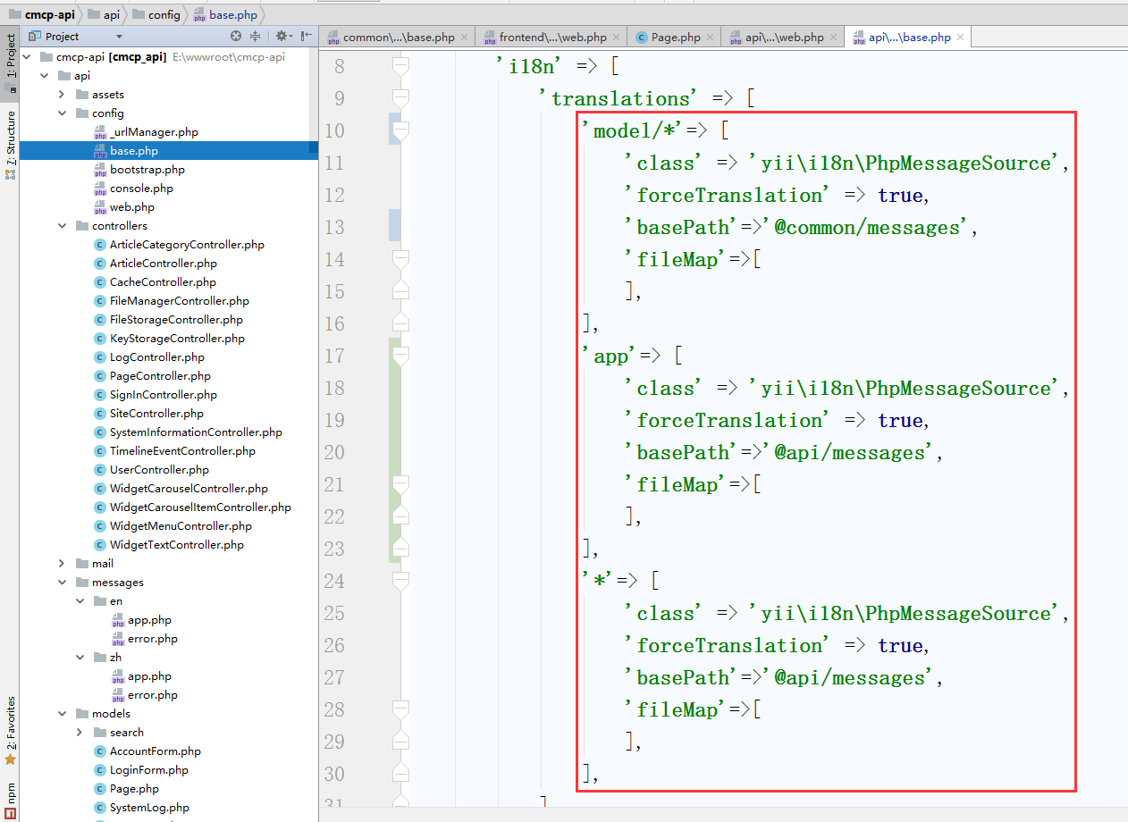
Task: Switch to frontend web.php tab
Action: coord(551,38)
